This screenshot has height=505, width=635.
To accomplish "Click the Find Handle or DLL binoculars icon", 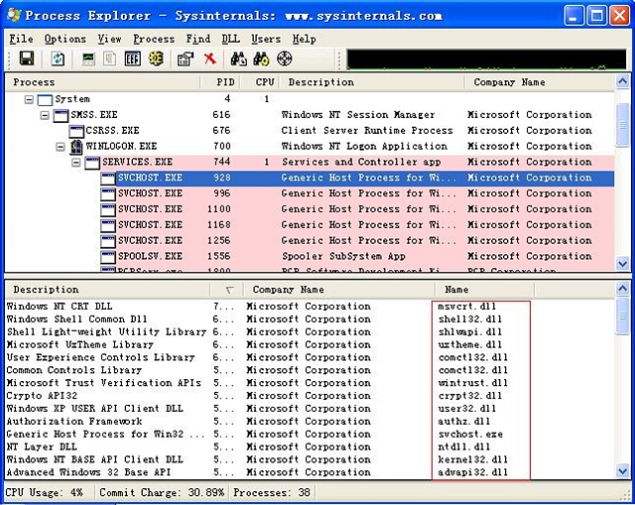I will (x=239, y=60).
